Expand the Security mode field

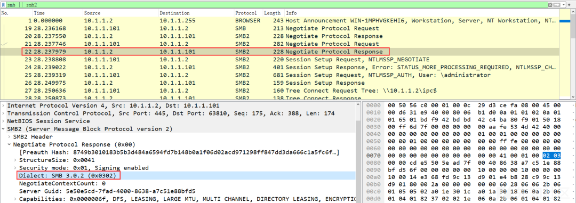[15, 168]
